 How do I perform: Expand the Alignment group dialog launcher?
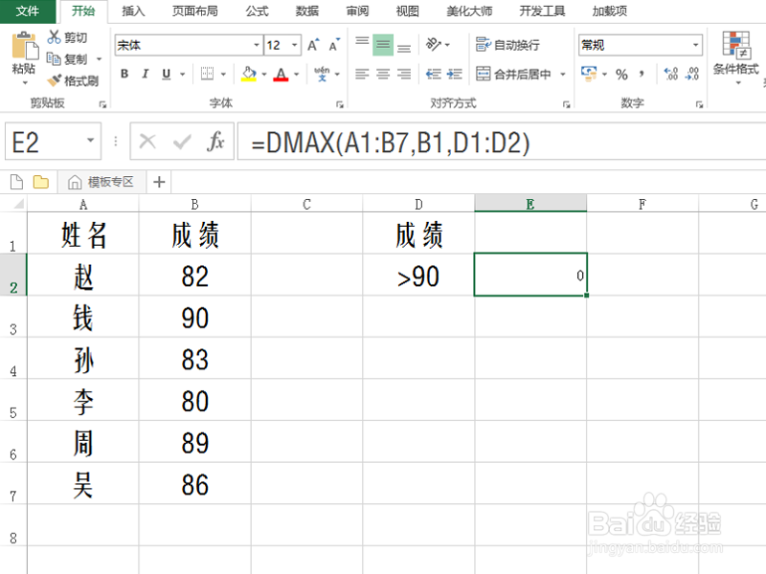(566, 104)
